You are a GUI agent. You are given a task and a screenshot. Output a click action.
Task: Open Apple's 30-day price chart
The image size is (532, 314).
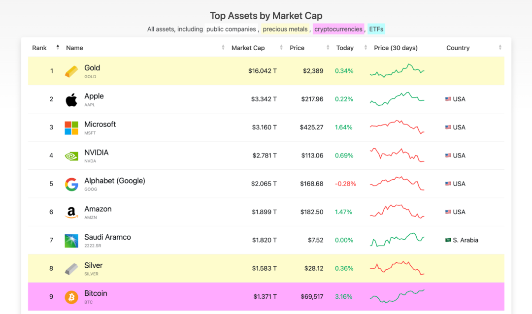[397, 99]
